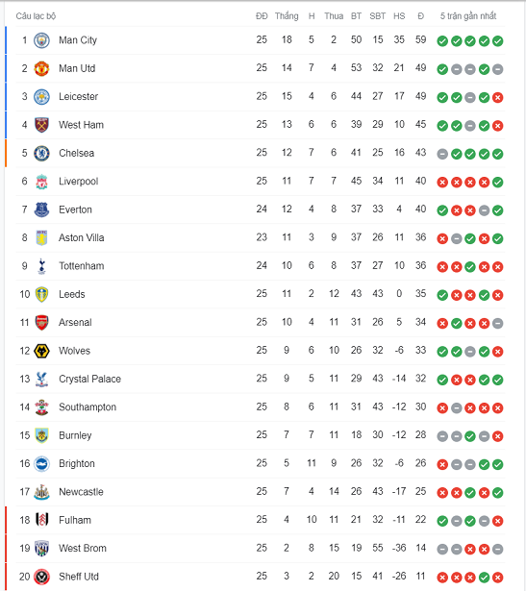Click Liverpool's first red loss icon
This screenshot has width=526, height=591.
pos(442,183)
